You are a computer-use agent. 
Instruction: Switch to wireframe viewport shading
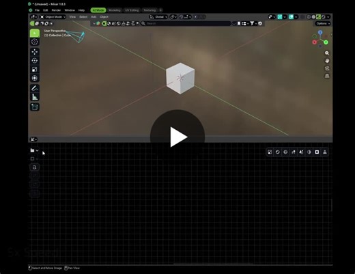(309, 17)
